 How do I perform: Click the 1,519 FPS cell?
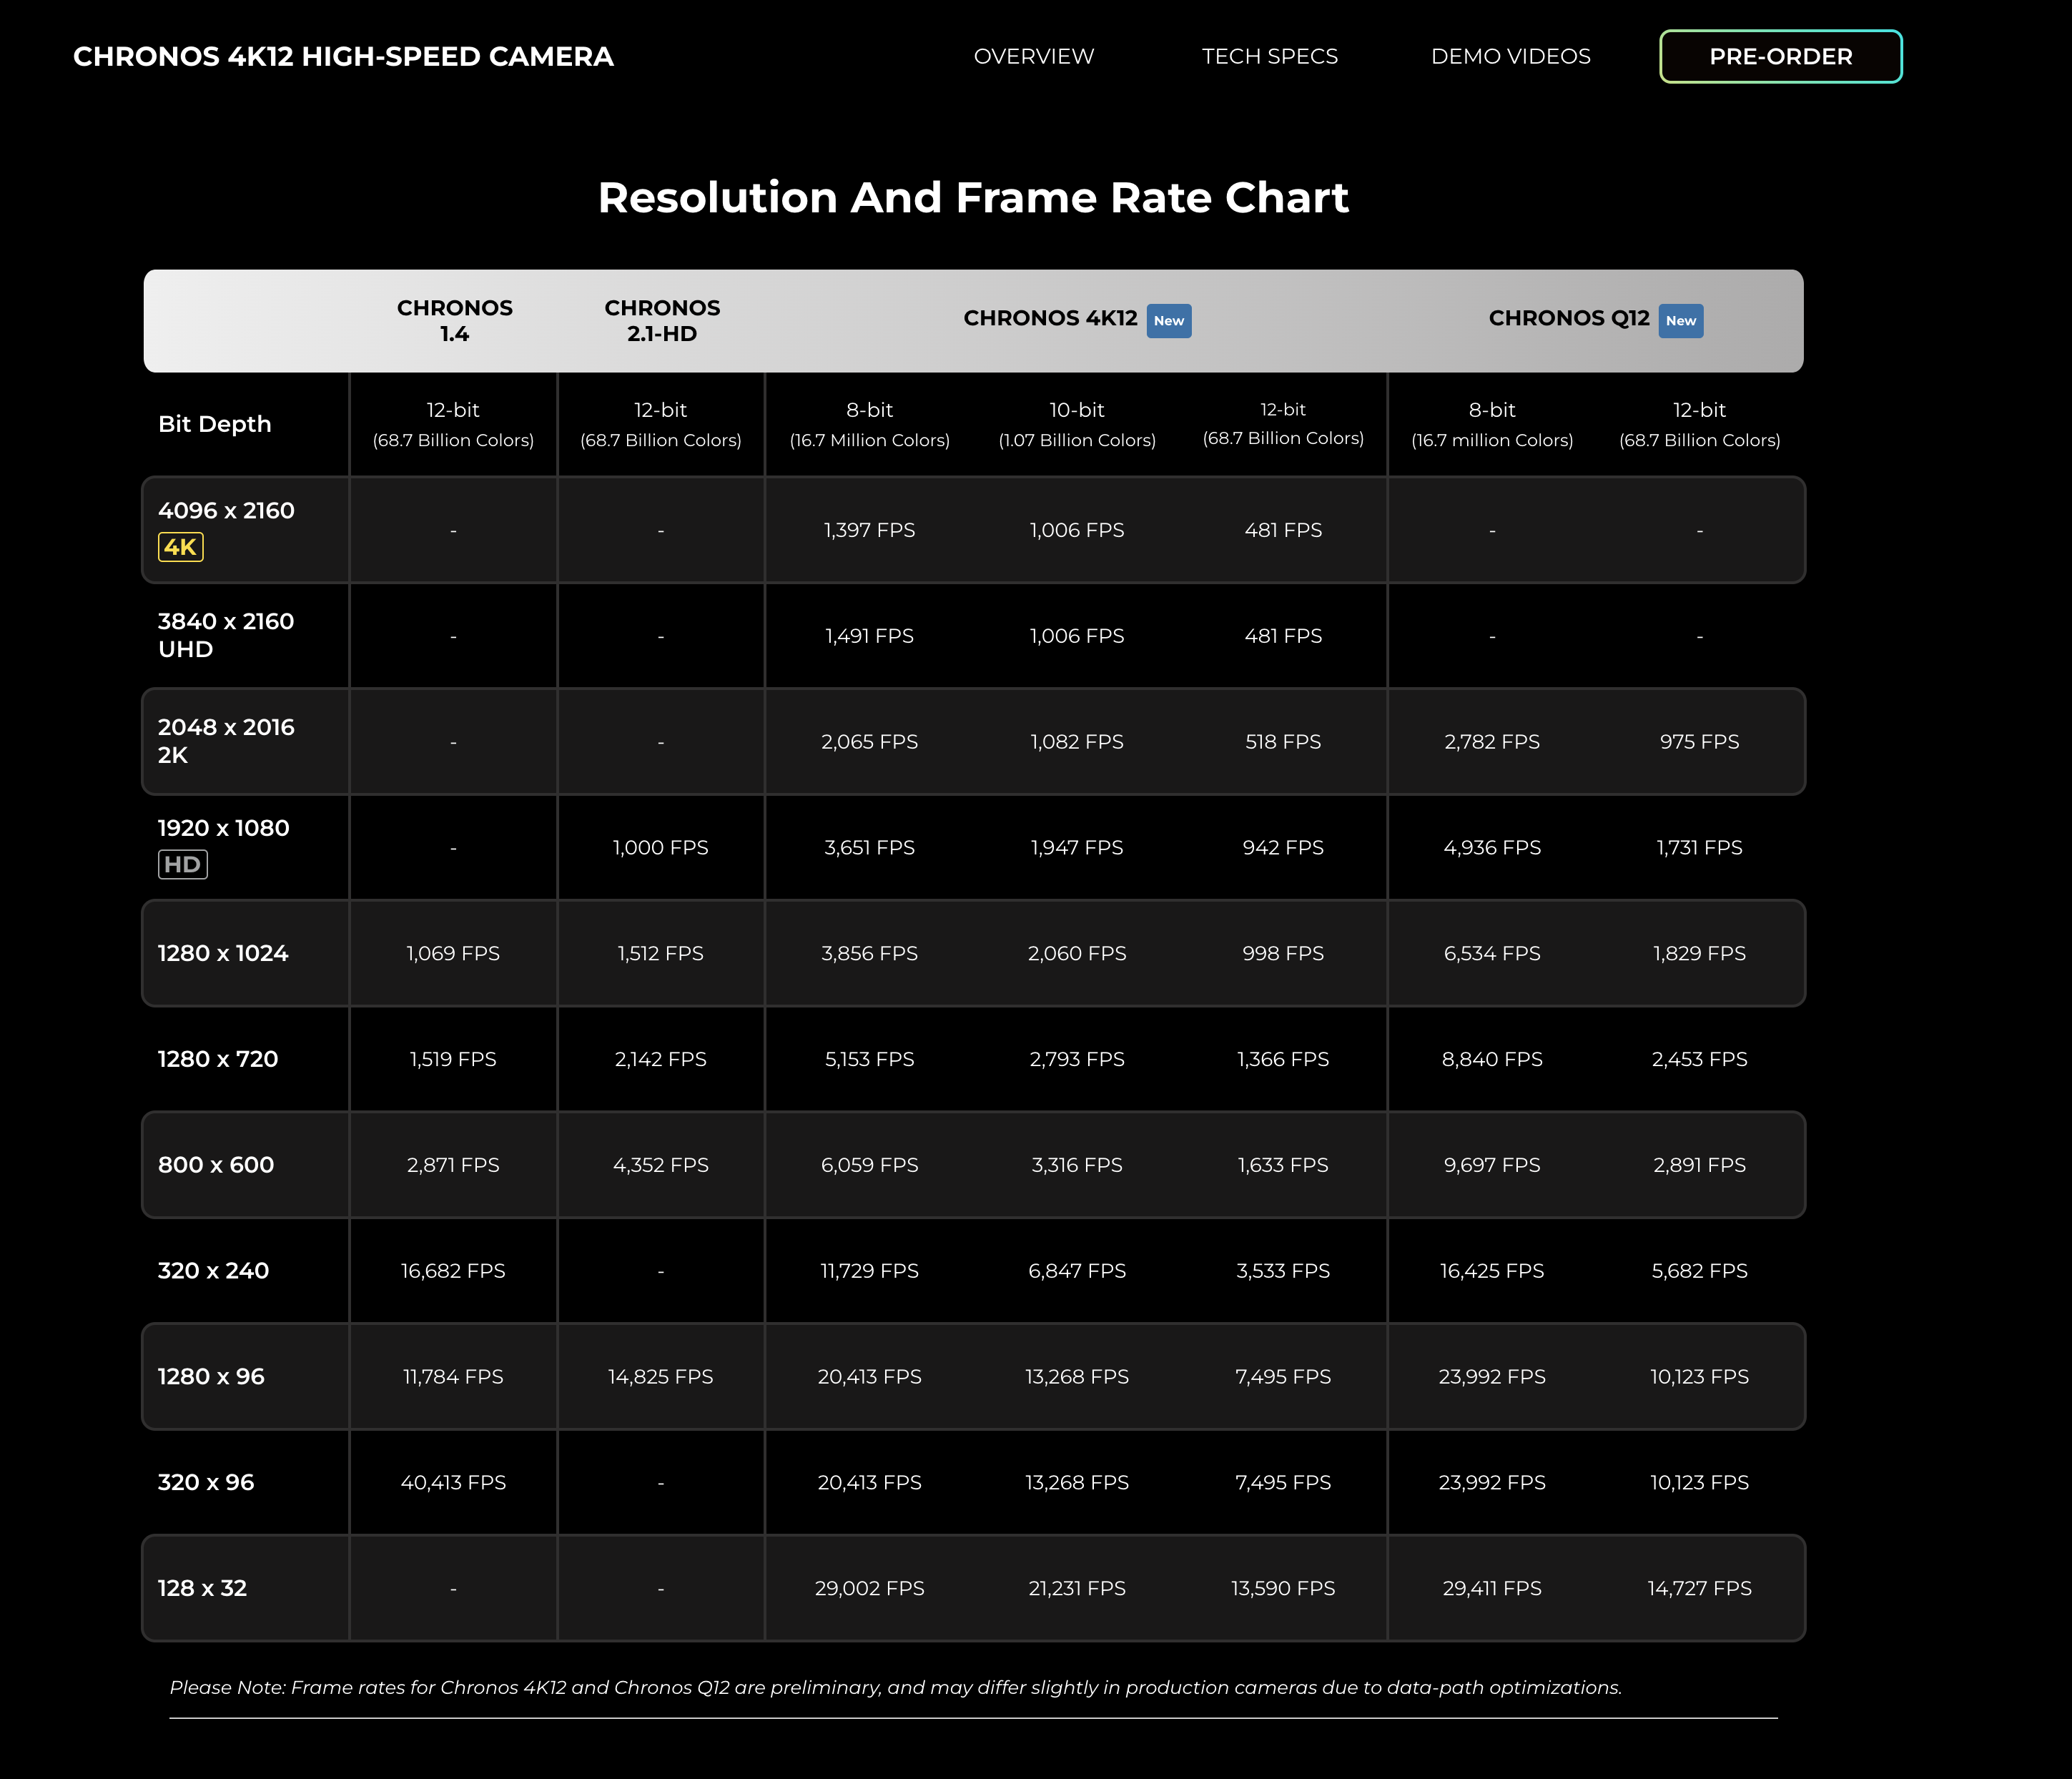coord(453,1059)
